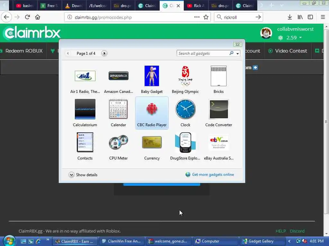Click the rickroll search box

coord(238,17)
